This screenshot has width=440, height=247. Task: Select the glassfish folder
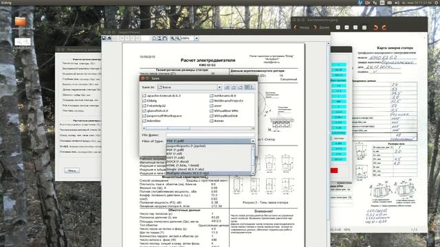pos(155,111)
